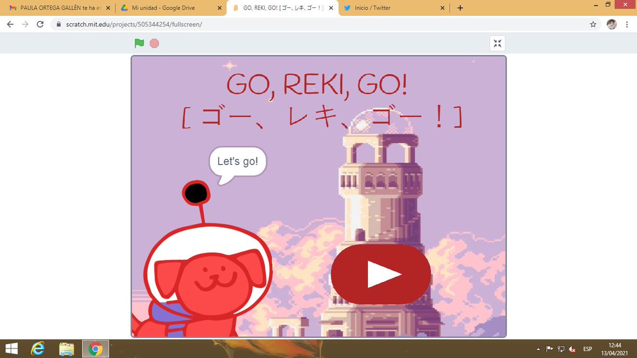Image resolution: width=637 pixels, height=358 pixels.
Task: Bookmark this page with the star icon
Action: click(x=593, y=24)
